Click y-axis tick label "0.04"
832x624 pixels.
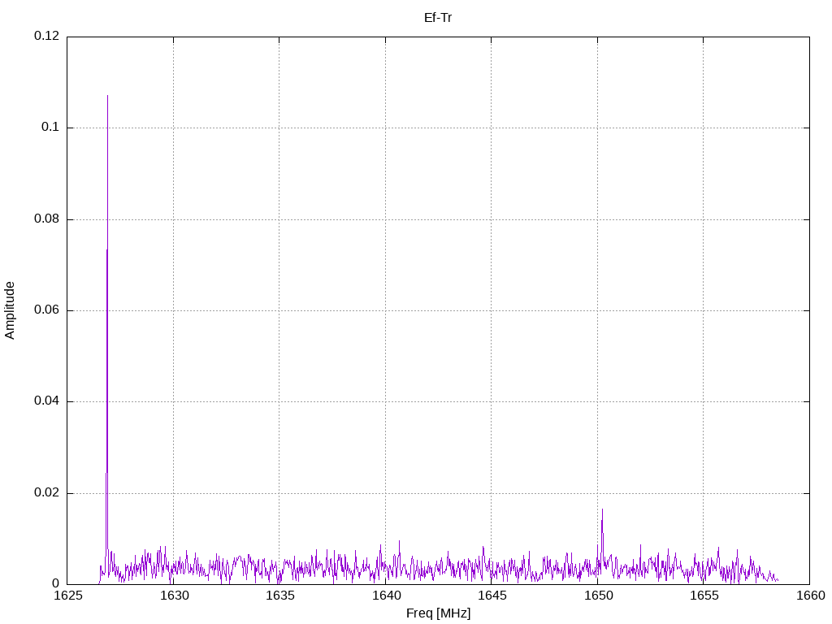pyautogui.click(x=46, y=401)
